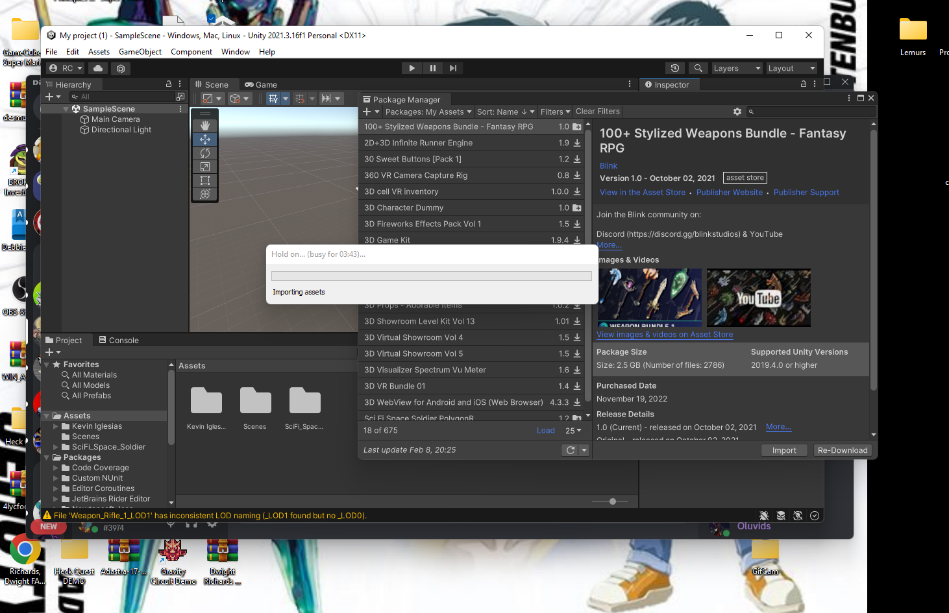Toggle tool handle position Pivot button
This screenshot has height=613, width=949.
pos(212,99)
